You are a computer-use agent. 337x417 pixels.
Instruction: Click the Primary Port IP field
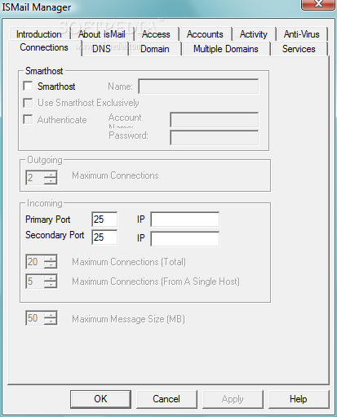185,220
